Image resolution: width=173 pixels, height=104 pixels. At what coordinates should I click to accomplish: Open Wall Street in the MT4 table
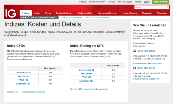[86, 74]
